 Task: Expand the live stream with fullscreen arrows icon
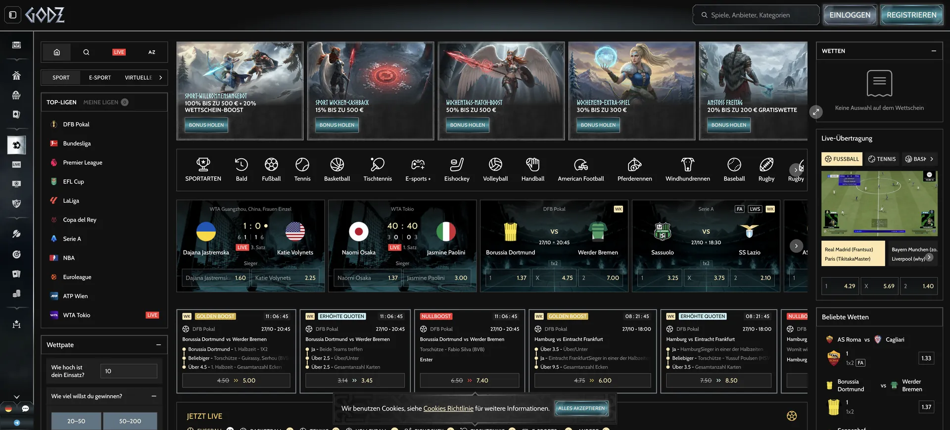click(x=816, y=112)
